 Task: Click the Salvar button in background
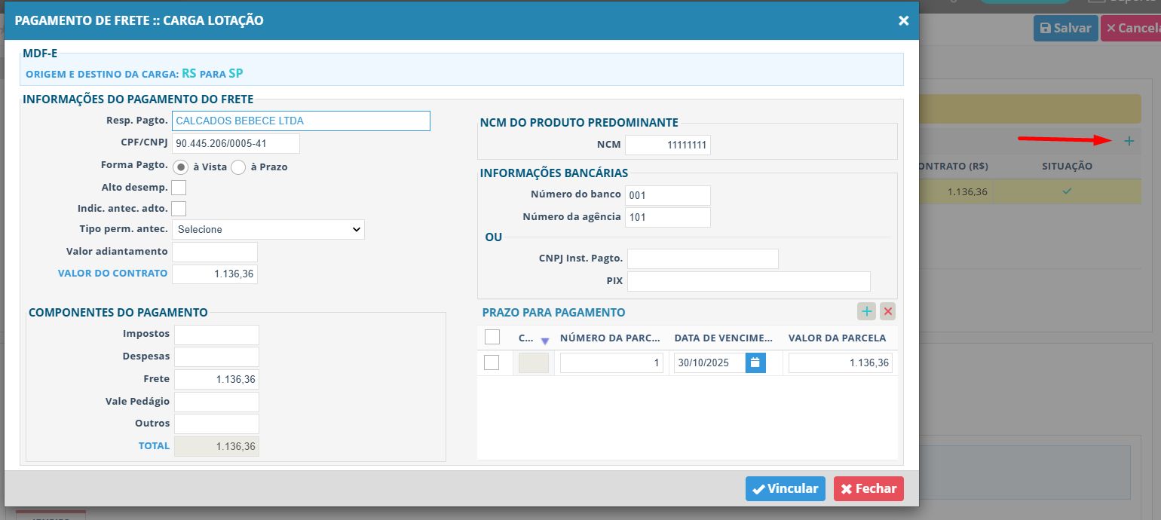point(1065,28)
